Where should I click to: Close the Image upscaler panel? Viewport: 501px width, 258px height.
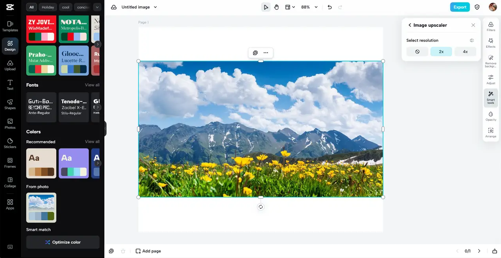[473, 25]
